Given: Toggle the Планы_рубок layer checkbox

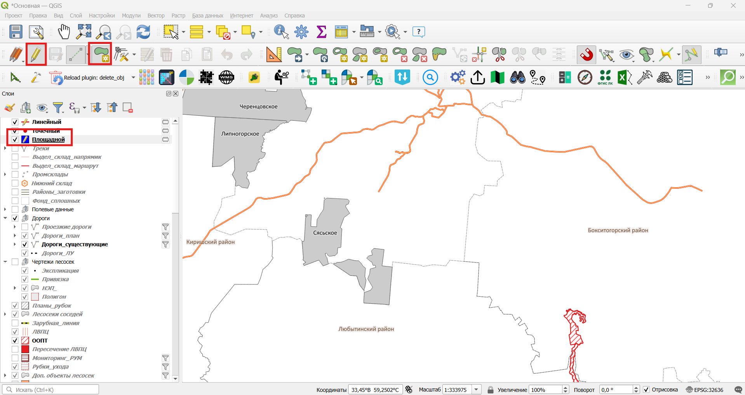Looking at the screenshot, I should point(15,306).
